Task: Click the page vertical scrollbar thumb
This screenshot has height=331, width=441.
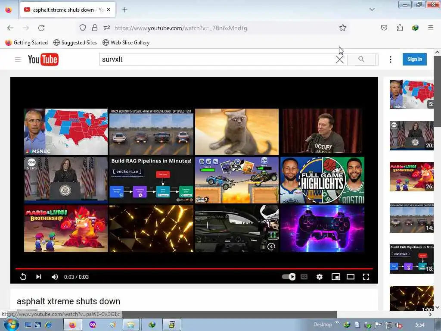Action: [x=437, y=91]
